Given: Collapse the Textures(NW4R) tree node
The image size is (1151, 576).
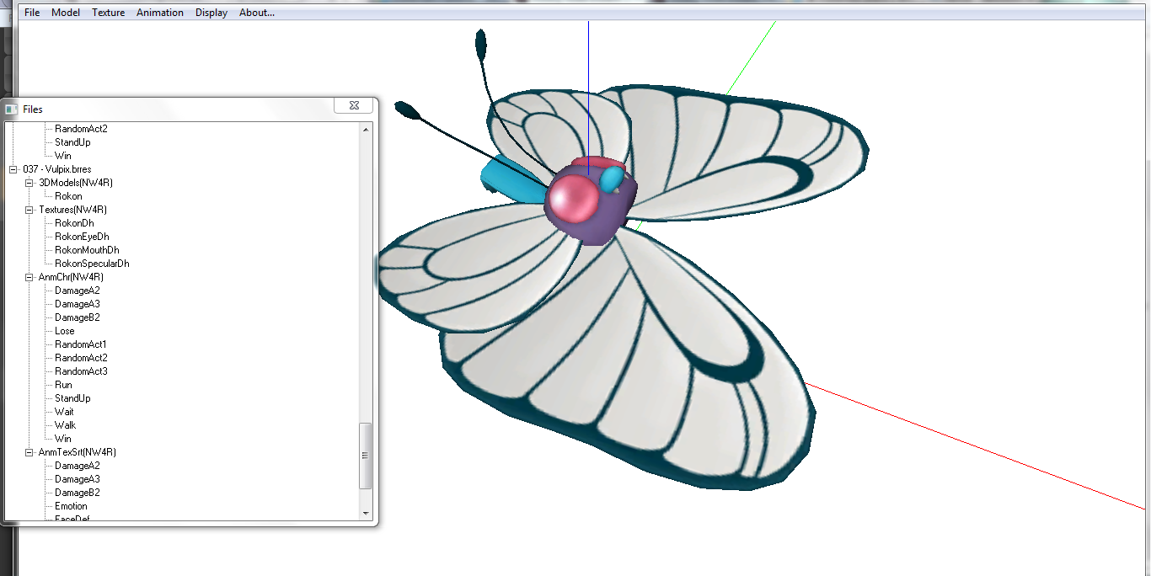Looking at the screenshot, I should tap(29, 210).
